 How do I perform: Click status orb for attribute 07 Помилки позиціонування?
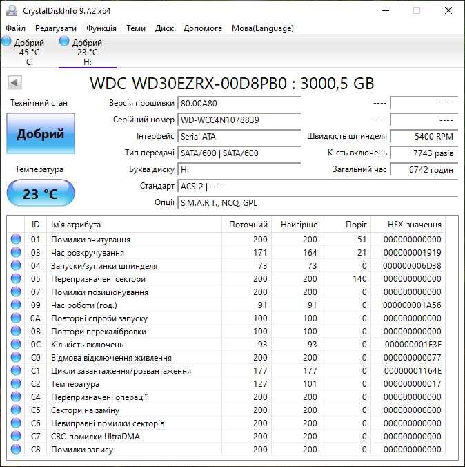coord(16,292)
